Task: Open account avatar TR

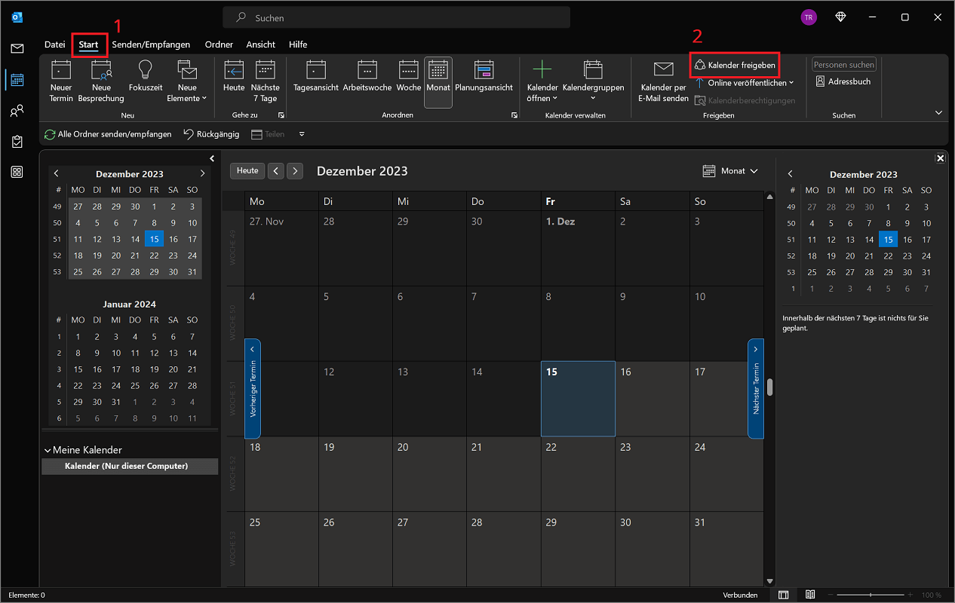Action: click(x=809, y=17)
